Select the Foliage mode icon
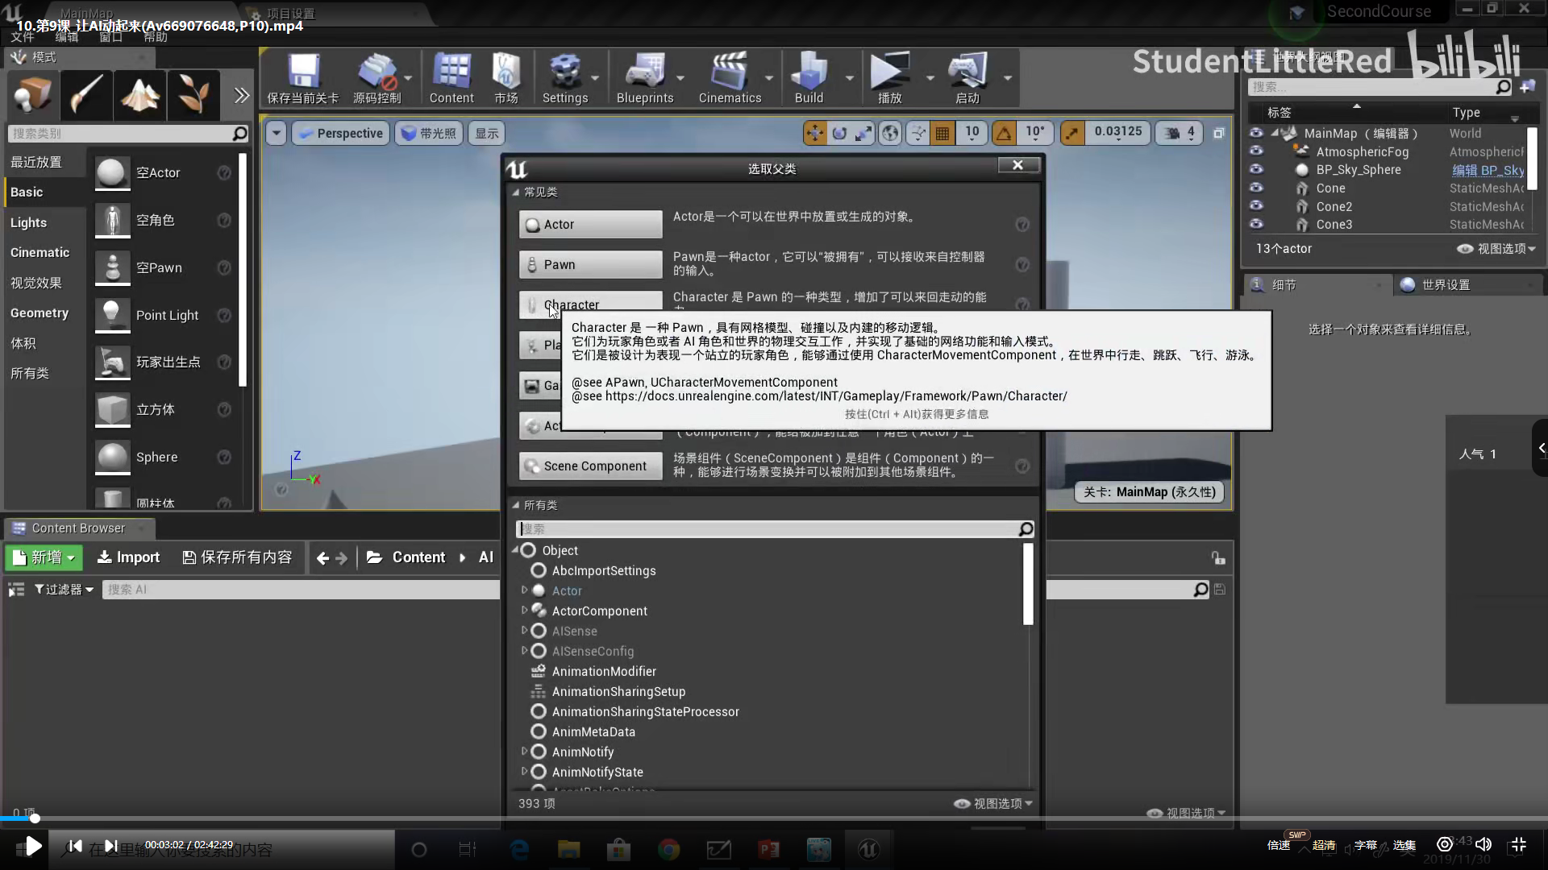The width and height of the screenshot is (1548, 870). [193, 95]
